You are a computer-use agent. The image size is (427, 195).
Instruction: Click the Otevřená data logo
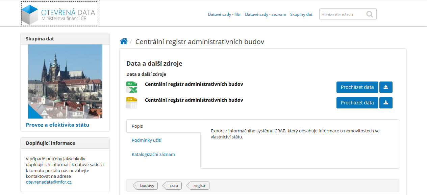pyautogui.click(x=59, y=14)
